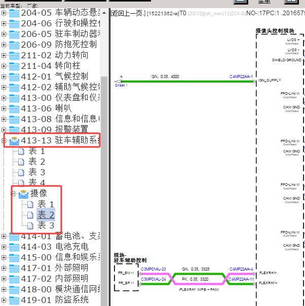Screen dimensions: 305x306
Task: Open folder icon for 414-03 电池充电
Action: pyautogui.click(x=14, y=247)
